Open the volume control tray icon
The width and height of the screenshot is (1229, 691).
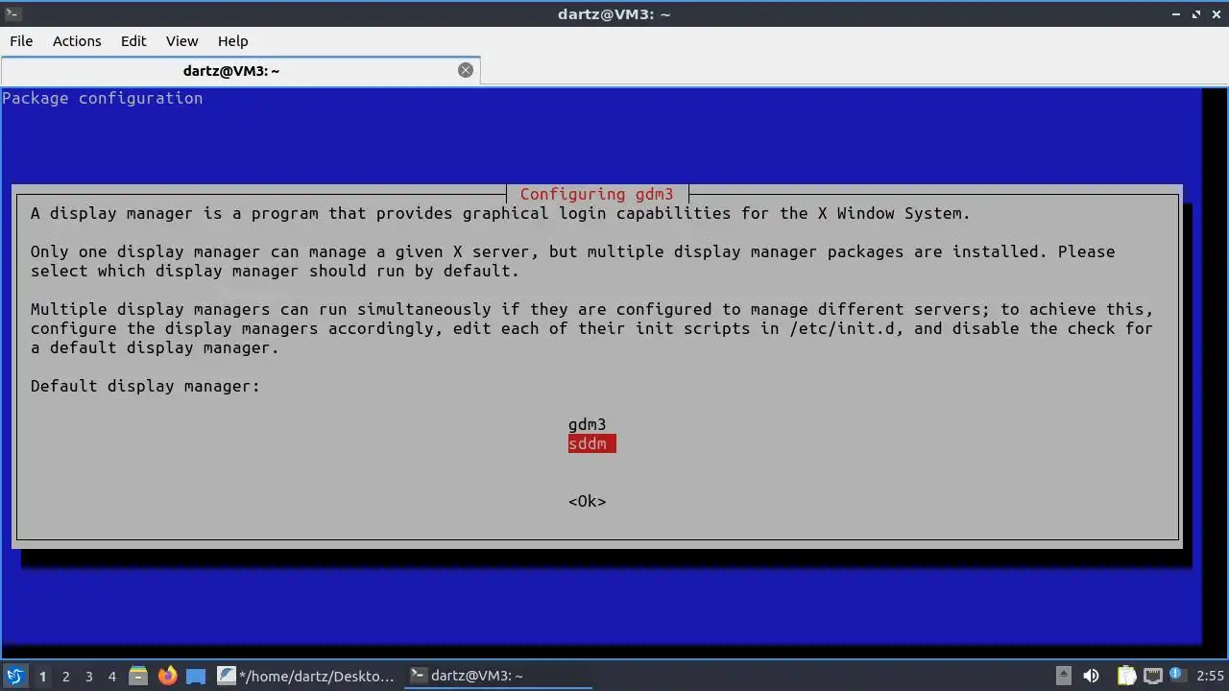pos(1091,676)
